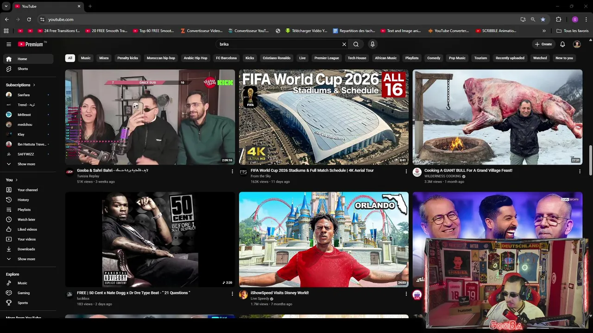Click the Create button

[x=543, y=44]
